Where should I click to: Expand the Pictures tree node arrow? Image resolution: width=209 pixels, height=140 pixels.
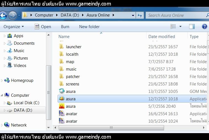(x=4, y=58)
